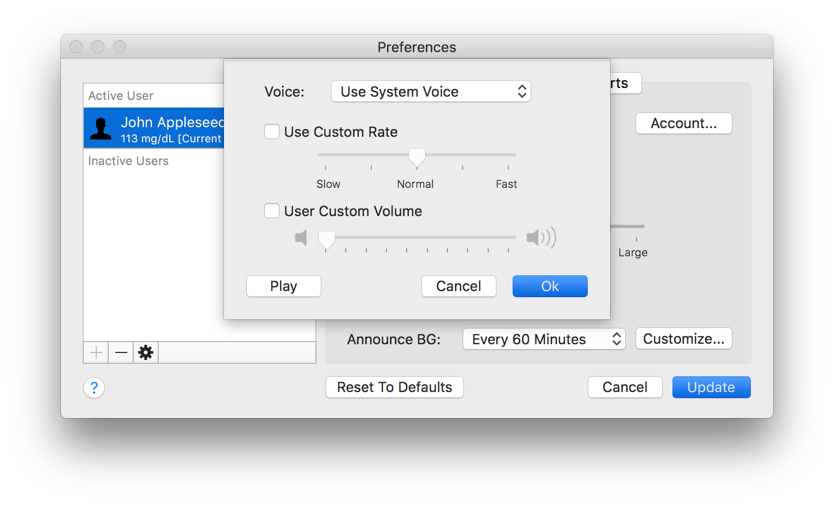
Task: Enable the Use Custom Rate checkbox
Action: (272, 132)
